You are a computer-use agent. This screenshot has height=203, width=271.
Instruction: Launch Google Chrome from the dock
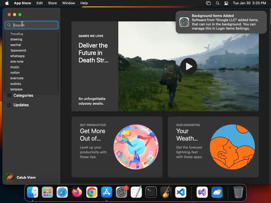click(x=92, y=192)
